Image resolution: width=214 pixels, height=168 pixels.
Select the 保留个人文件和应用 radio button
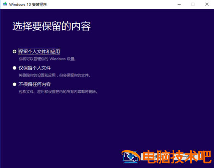(x=15, y=51)
